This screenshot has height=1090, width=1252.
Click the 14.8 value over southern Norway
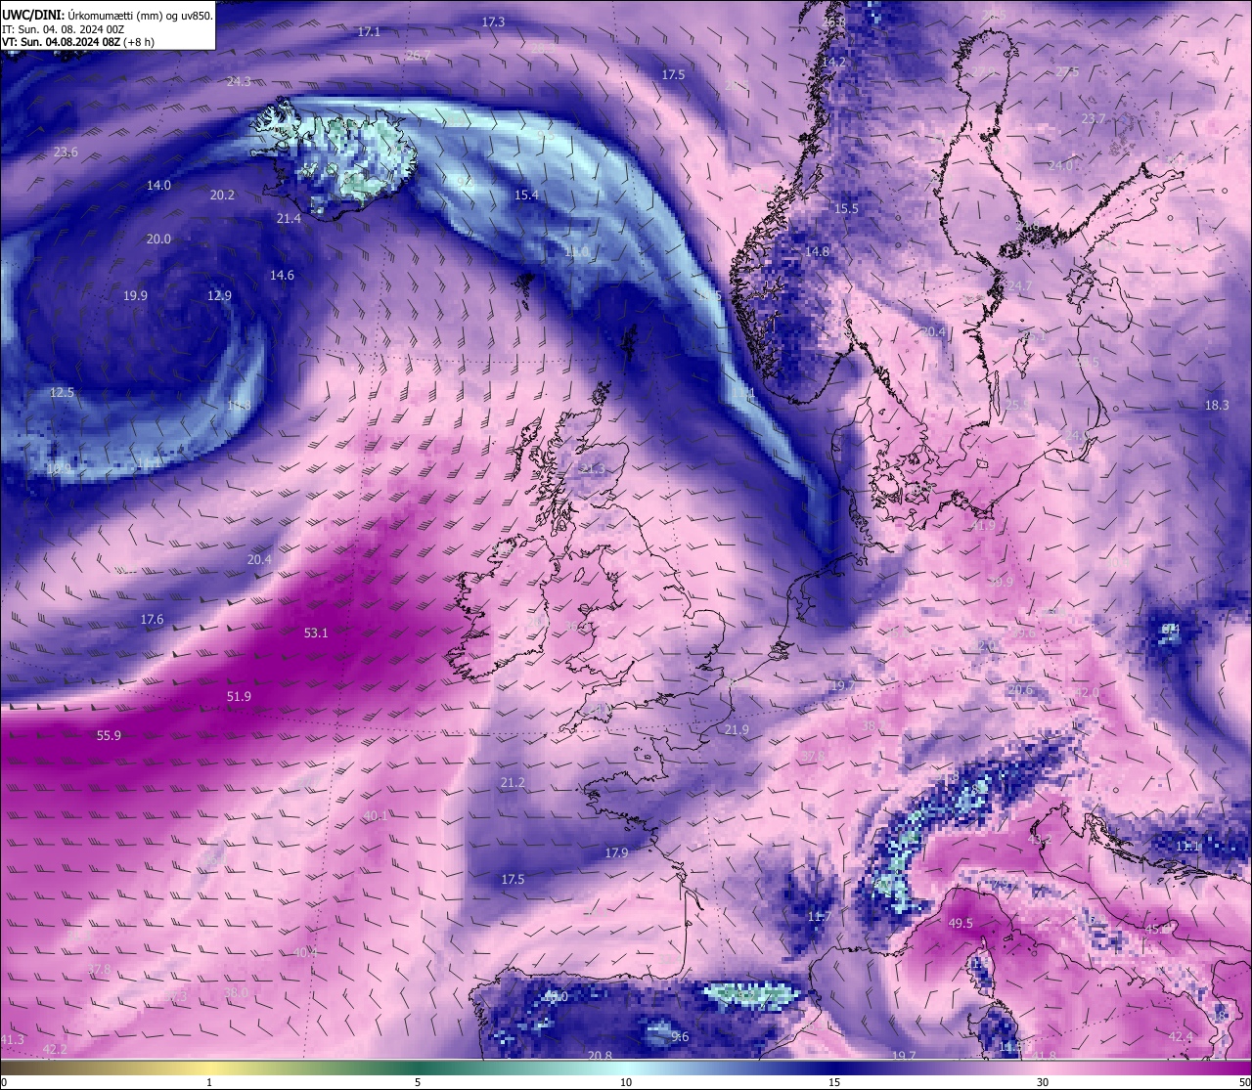click(x=817, y=251)
